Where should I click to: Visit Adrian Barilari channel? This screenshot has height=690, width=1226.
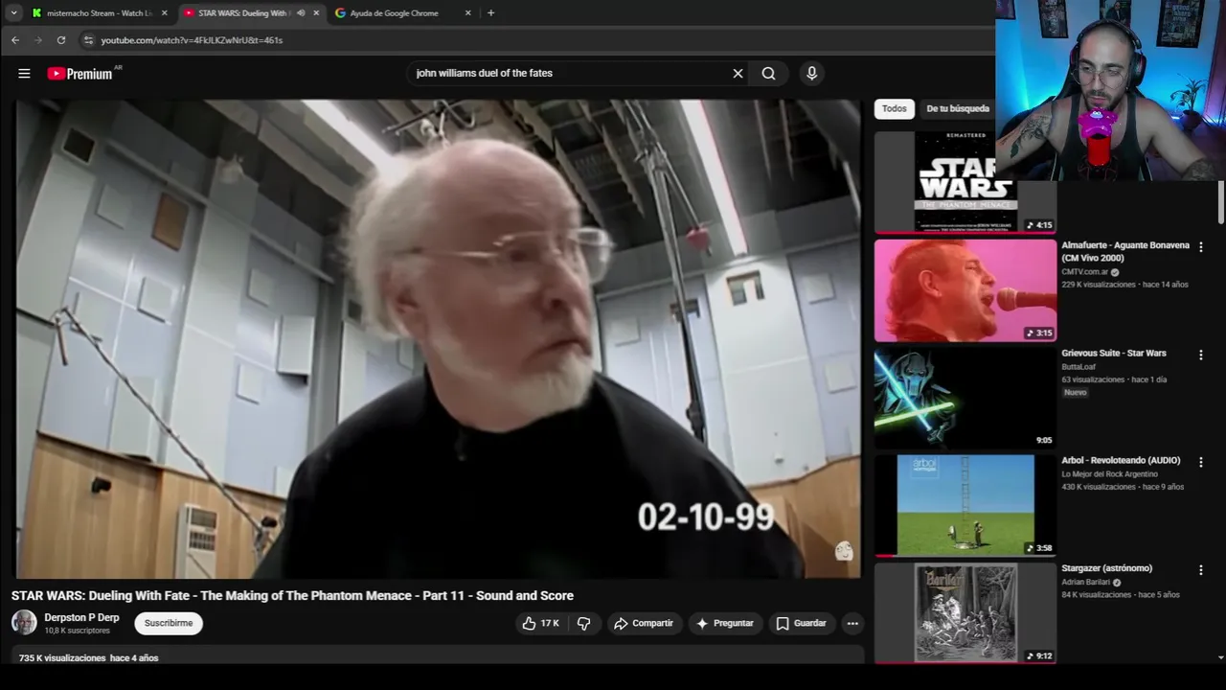[1085, 582]
